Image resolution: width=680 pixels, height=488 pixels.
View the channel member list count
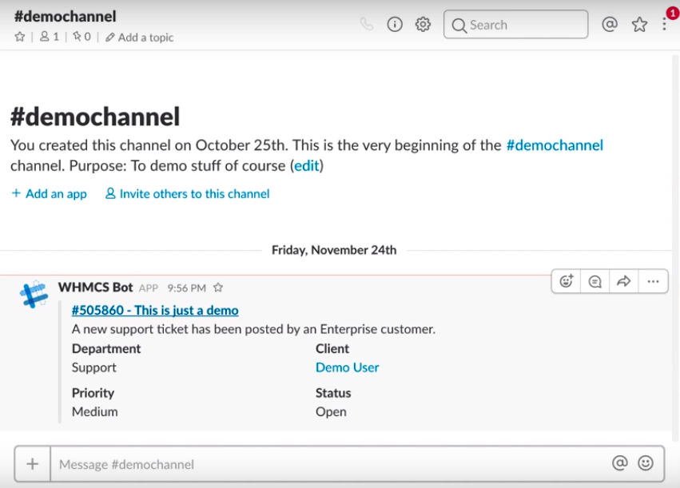pyautogui.click(x=50, y=37)
